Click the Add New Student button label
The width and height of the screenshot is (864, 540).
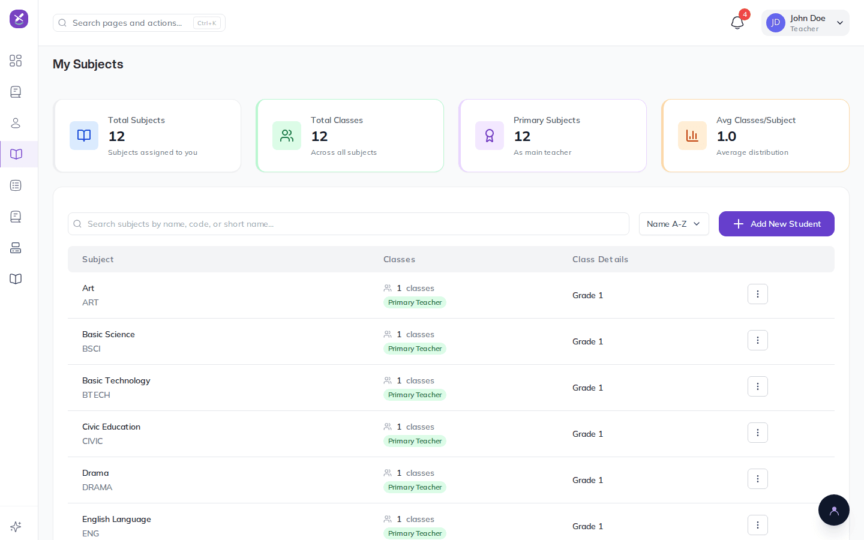tap(785, 224)
